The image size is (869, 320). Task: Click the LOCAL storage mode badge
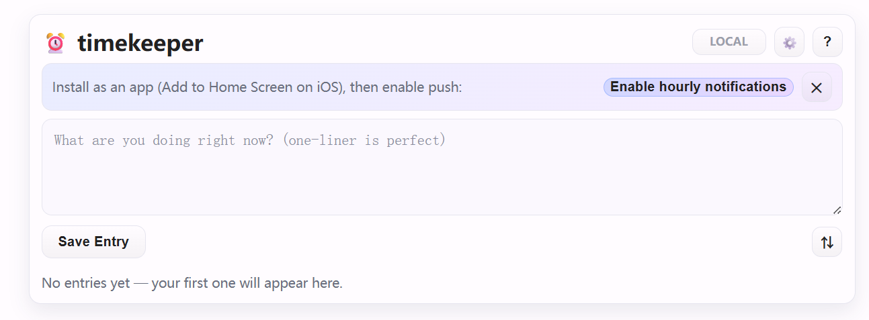[x=729, y=42]
